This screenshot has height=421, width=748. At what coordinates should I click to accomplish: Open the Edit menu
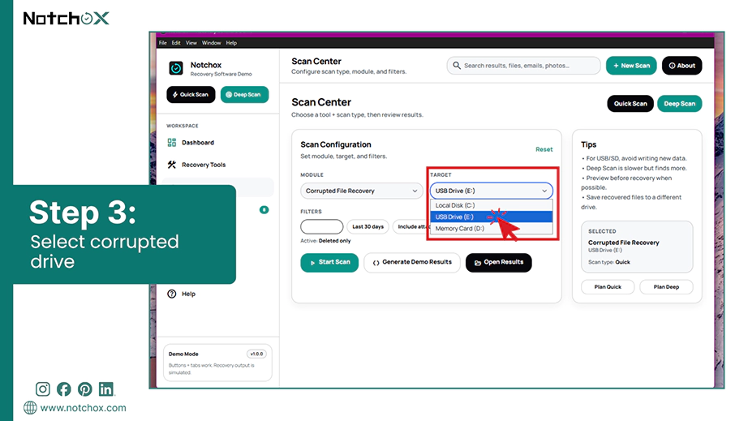[176, 43]
